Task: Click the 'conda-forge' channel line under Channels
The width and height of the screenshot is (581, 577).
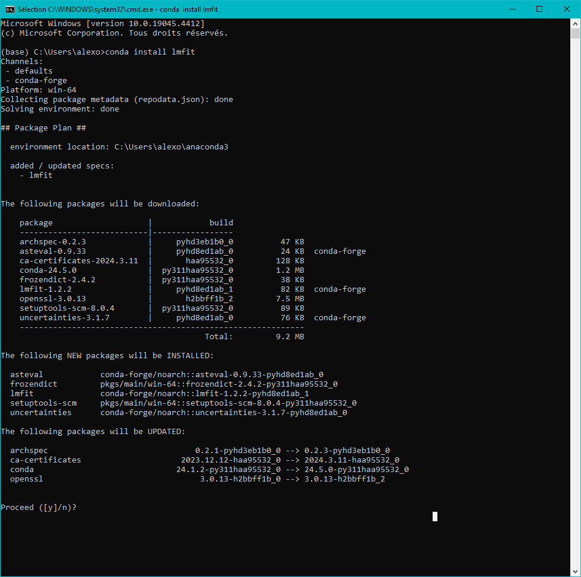Action: click(x=40, y=81)
